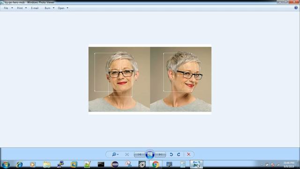The height and width of the screenshot is (169, 300).
Task: Click the displayed portrait photo
Action: click(x=150, y=79)
